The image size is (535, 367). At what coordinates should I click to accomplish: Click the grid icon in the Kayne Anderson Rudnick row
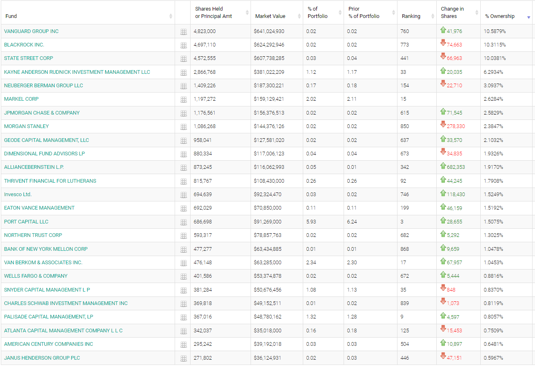coord(184,73)
